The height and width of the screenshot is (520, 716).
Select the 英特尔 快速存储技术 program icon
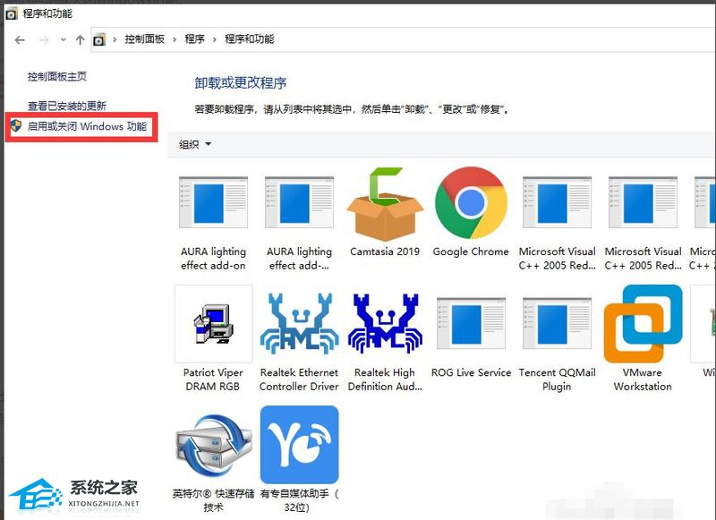click(x=213, y=445)
